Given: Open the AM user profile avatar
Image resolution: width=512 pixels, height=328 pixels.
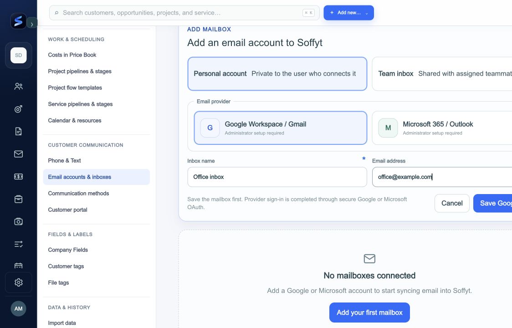Looking at the screenshot, I should pyautogui.click(x=19, y=309).
